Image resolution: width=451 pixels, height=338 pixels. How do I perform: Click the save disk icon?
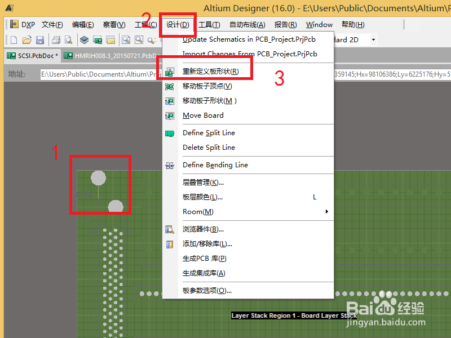[39, 39]
